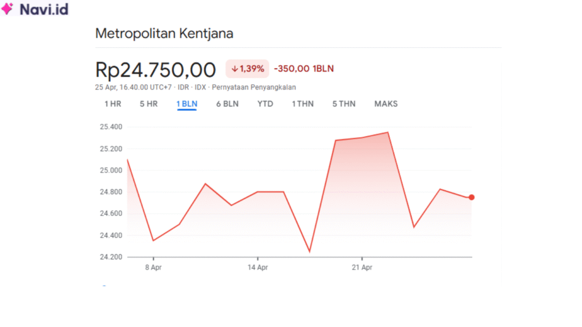Open the 5 HR chart period
Image resolution: width=582 pixels, height=327 pixels.
click(148, 104)
